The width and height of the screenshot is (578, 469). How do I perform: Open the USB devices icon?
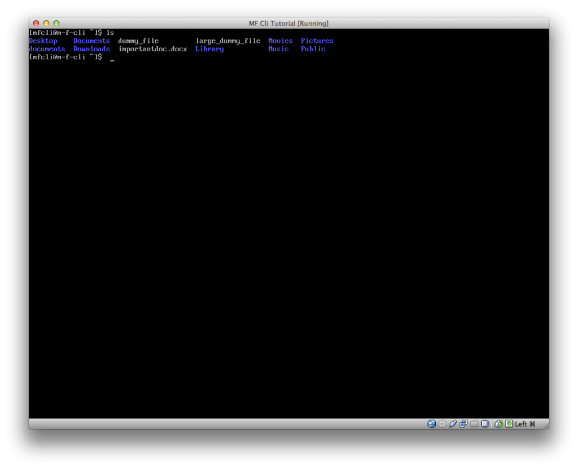click(x=453, y=424)
